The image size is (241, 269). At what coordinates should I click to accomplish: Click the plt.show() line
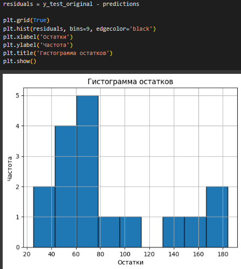[x=19, y=61]
